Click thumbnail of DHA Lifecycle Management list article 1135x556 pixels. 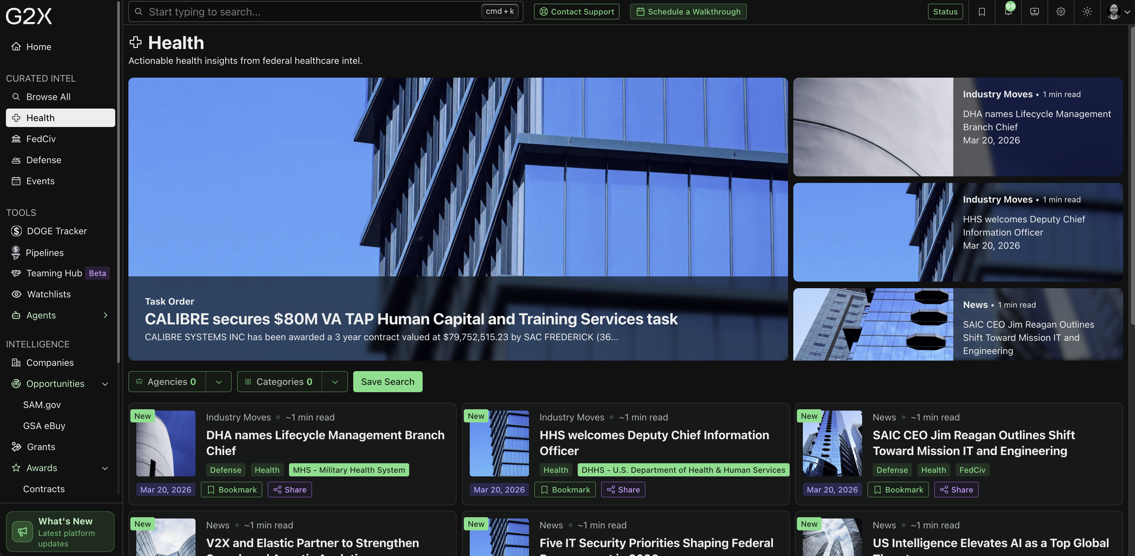(166, 443)
